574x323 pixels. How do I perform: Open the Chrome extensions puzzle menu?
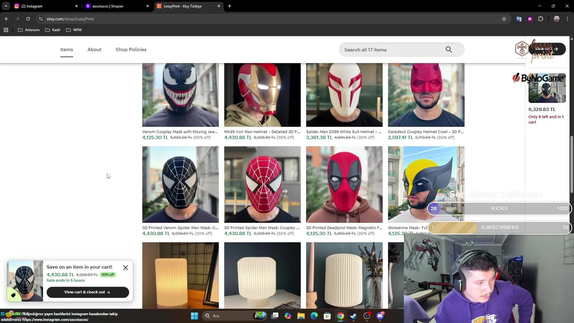click(x=540, y=19)
